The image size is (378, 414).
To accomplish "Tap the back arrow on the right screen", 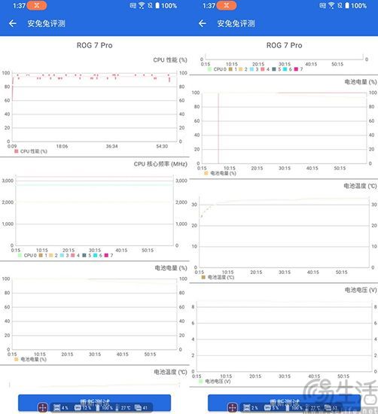I will pyautogui.click(x=203, y=23).
